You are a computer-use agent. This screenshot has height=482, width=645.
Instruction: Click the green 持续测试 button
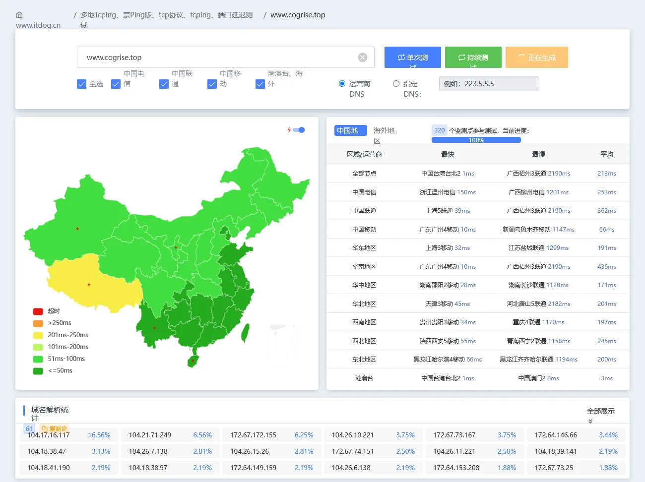(473, 57)
